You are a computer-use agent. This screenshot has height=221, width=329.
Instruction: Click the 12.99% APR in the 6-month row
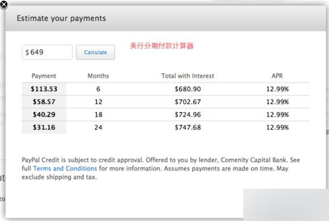pos(277,89)
